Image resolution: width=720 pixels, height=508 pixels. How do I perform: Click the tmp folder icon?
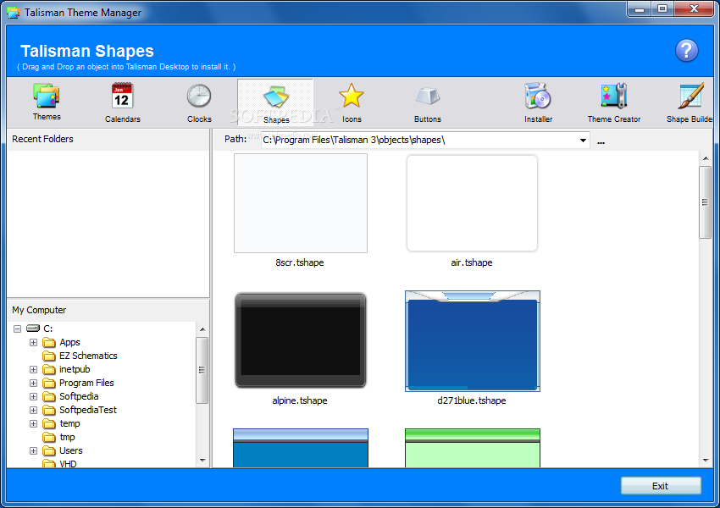(x=48, y=438)
